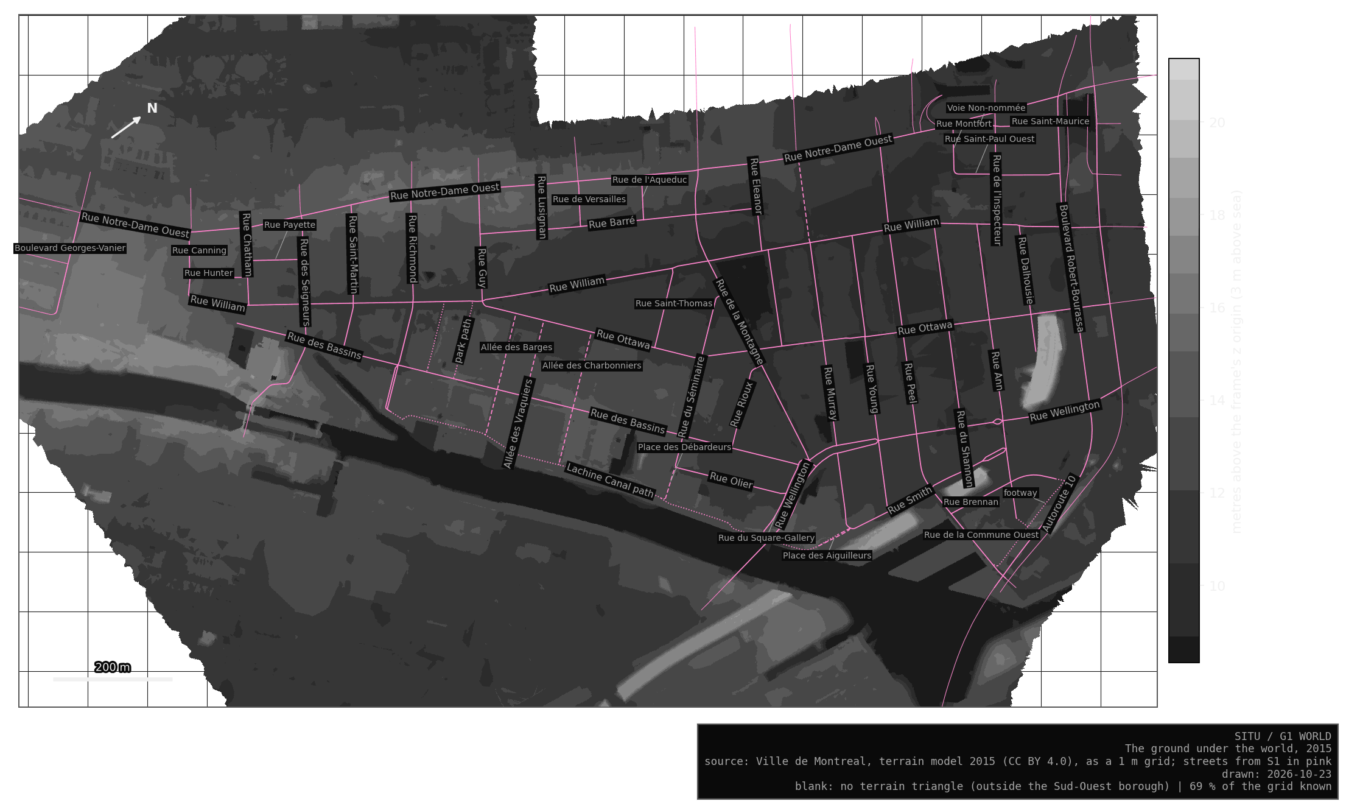The image size is (1346, 807).
Task: Click the 'Rue de la Commune Ouest' label
Action: coord(981,535)
